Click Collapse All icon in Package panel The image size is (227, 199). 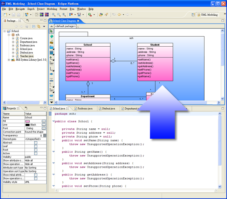34,26
